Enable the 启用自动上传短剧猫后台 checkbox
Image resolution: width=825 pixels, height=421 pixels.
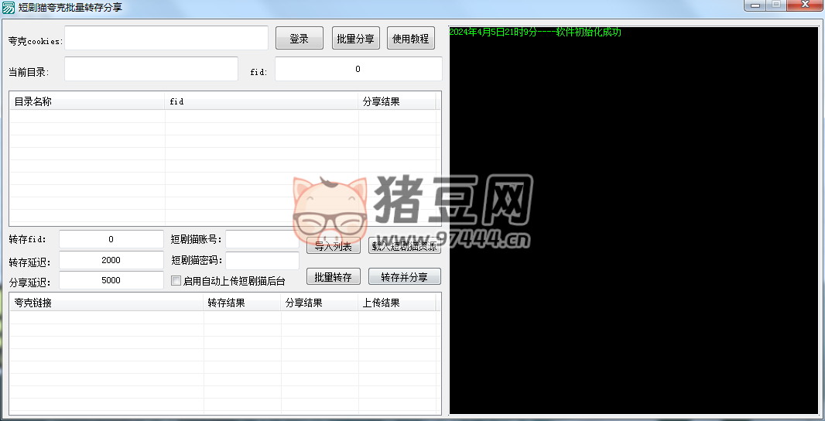[x=176, y=281]
